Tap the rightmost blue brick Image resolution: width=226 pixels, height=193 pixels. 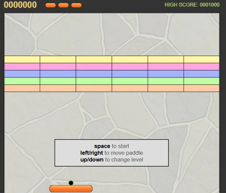(201, 74)
